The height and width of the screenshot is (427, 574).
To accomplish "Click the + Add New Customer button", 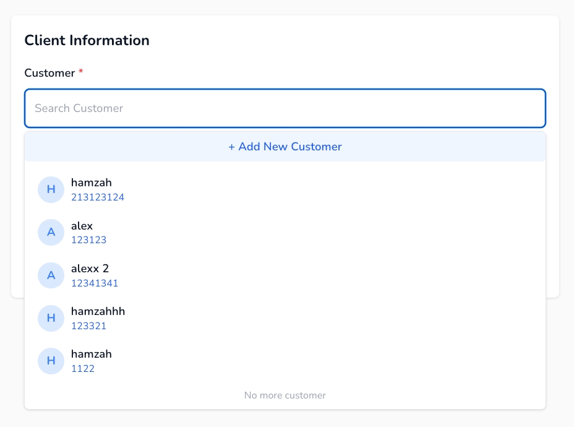I will (285, 147).
